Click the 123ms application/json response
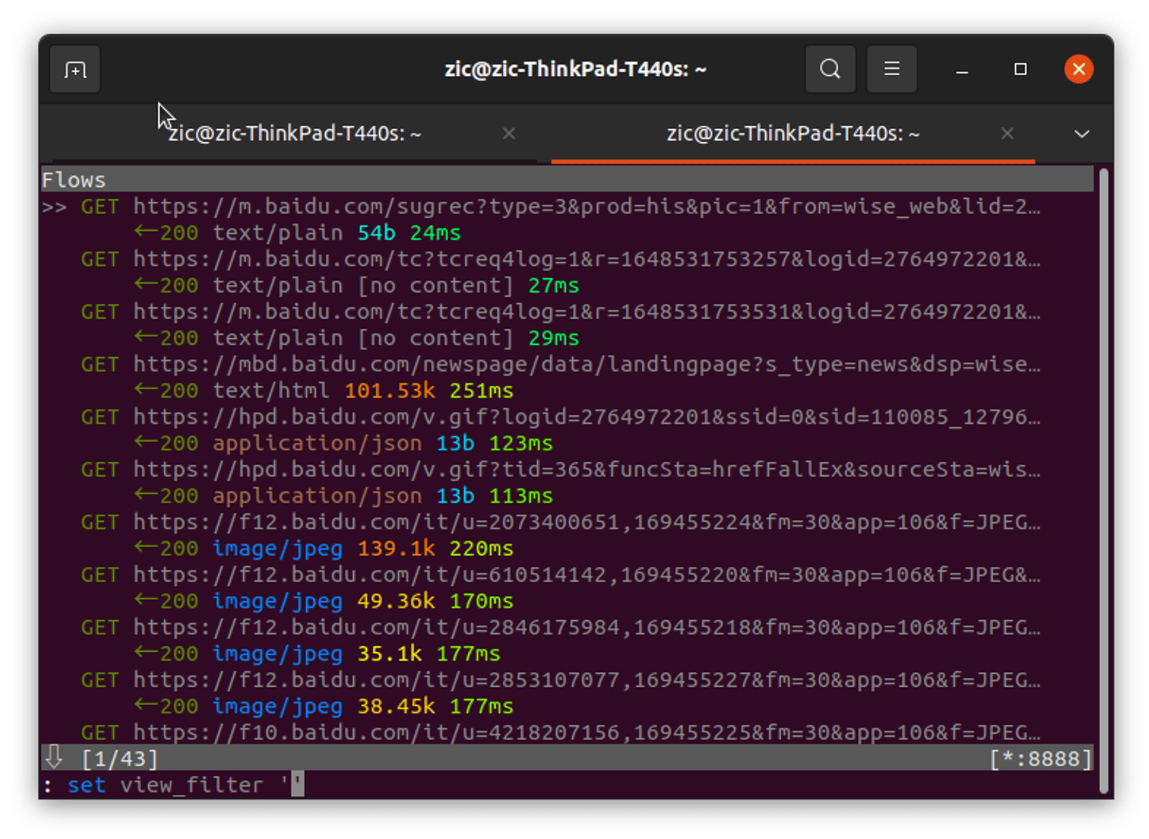Viewport: 1149px width, 839px height. click(344, 443)
